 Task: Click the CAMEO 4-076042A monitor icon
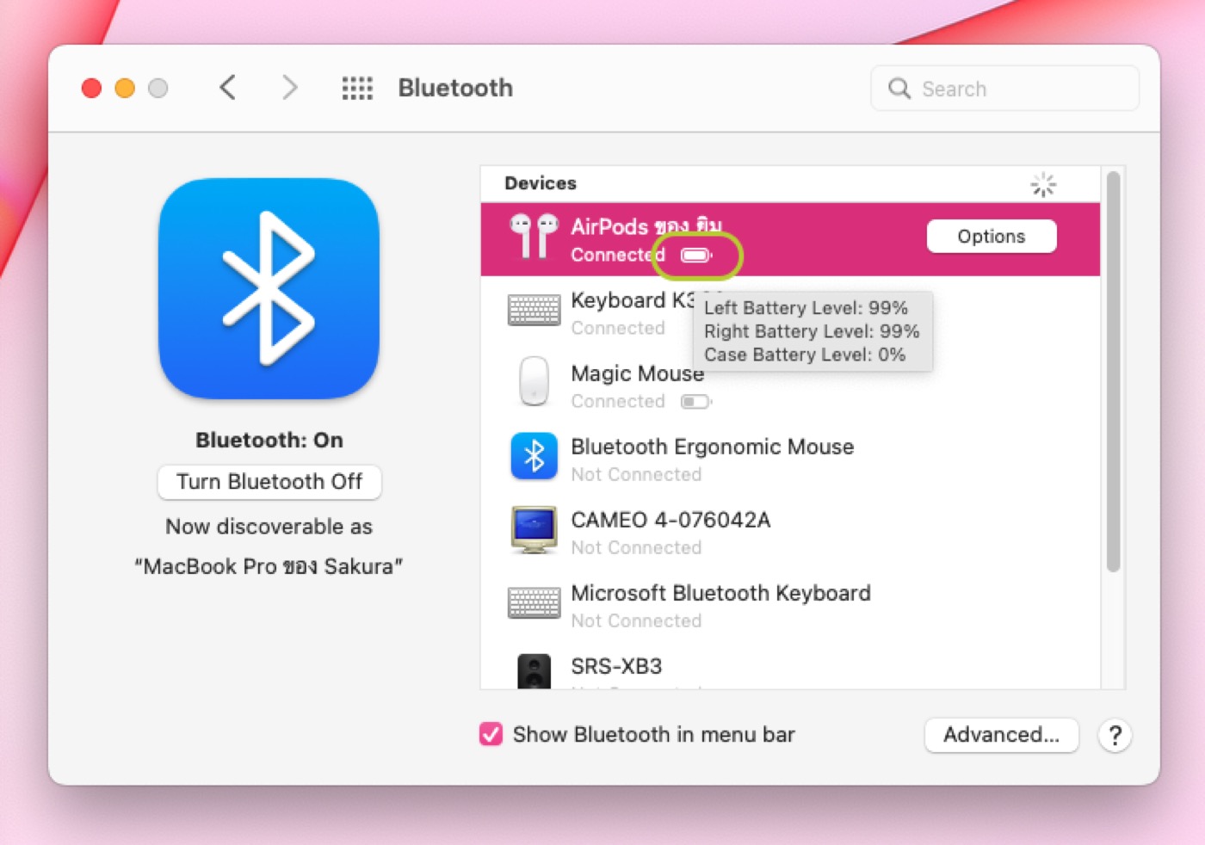pyautogui.click(x=534, y=529)
